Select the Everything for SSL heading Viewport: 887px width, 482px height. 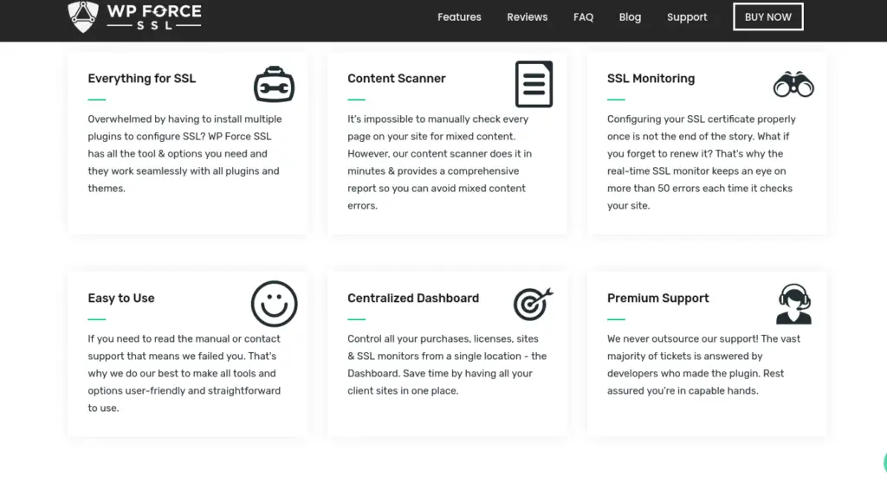coord(141,79)
